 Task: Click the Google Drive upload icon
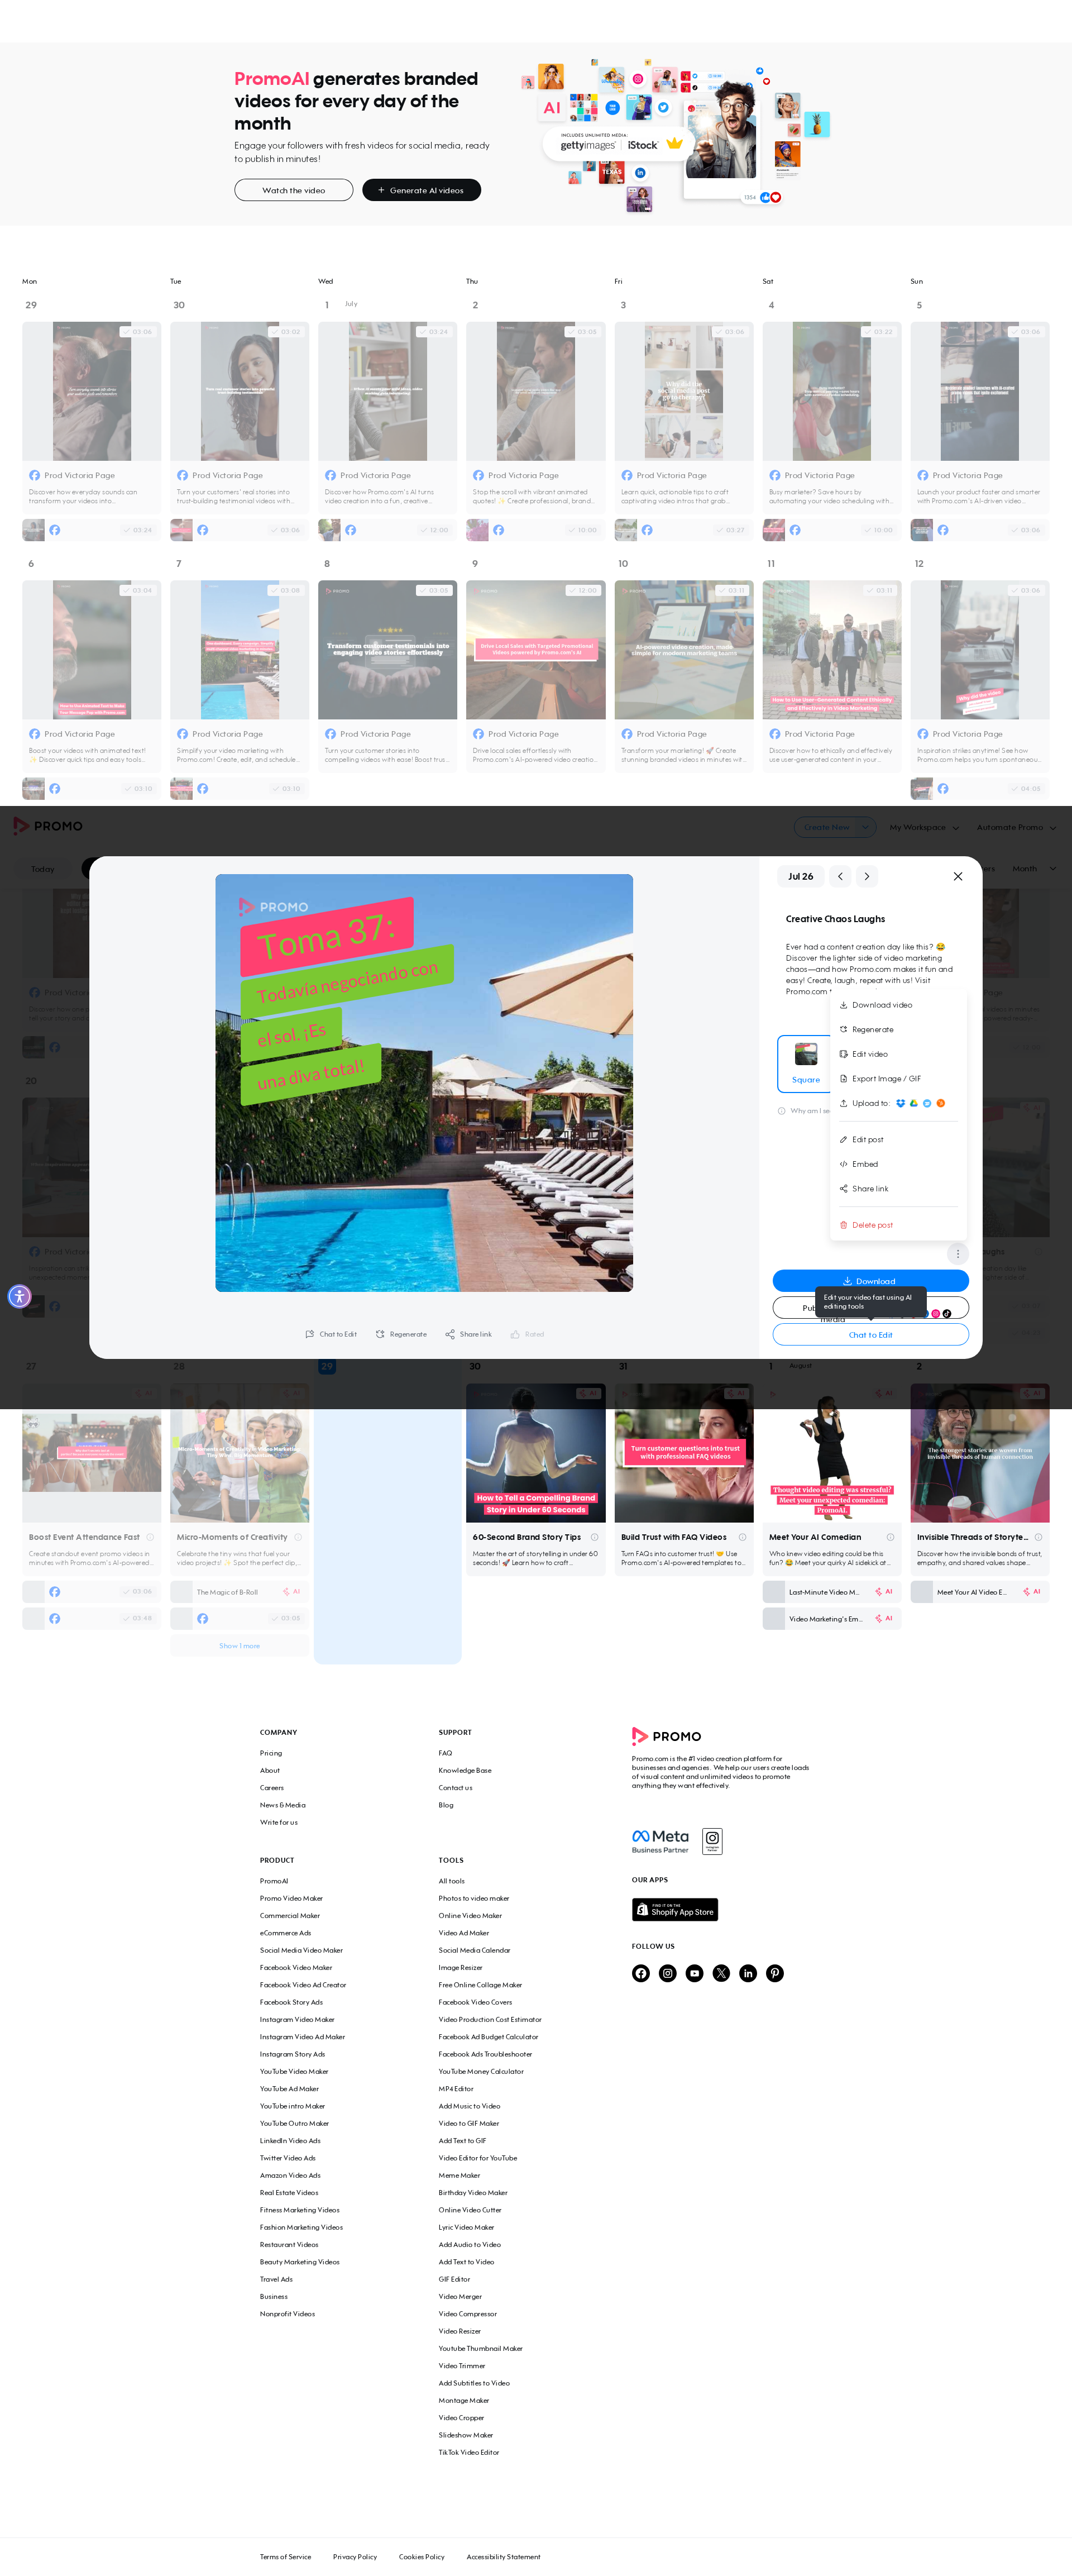point(914,1103)
